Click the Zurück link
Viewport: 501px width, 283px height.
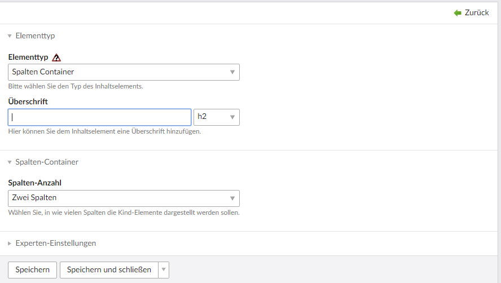point(477,12)
